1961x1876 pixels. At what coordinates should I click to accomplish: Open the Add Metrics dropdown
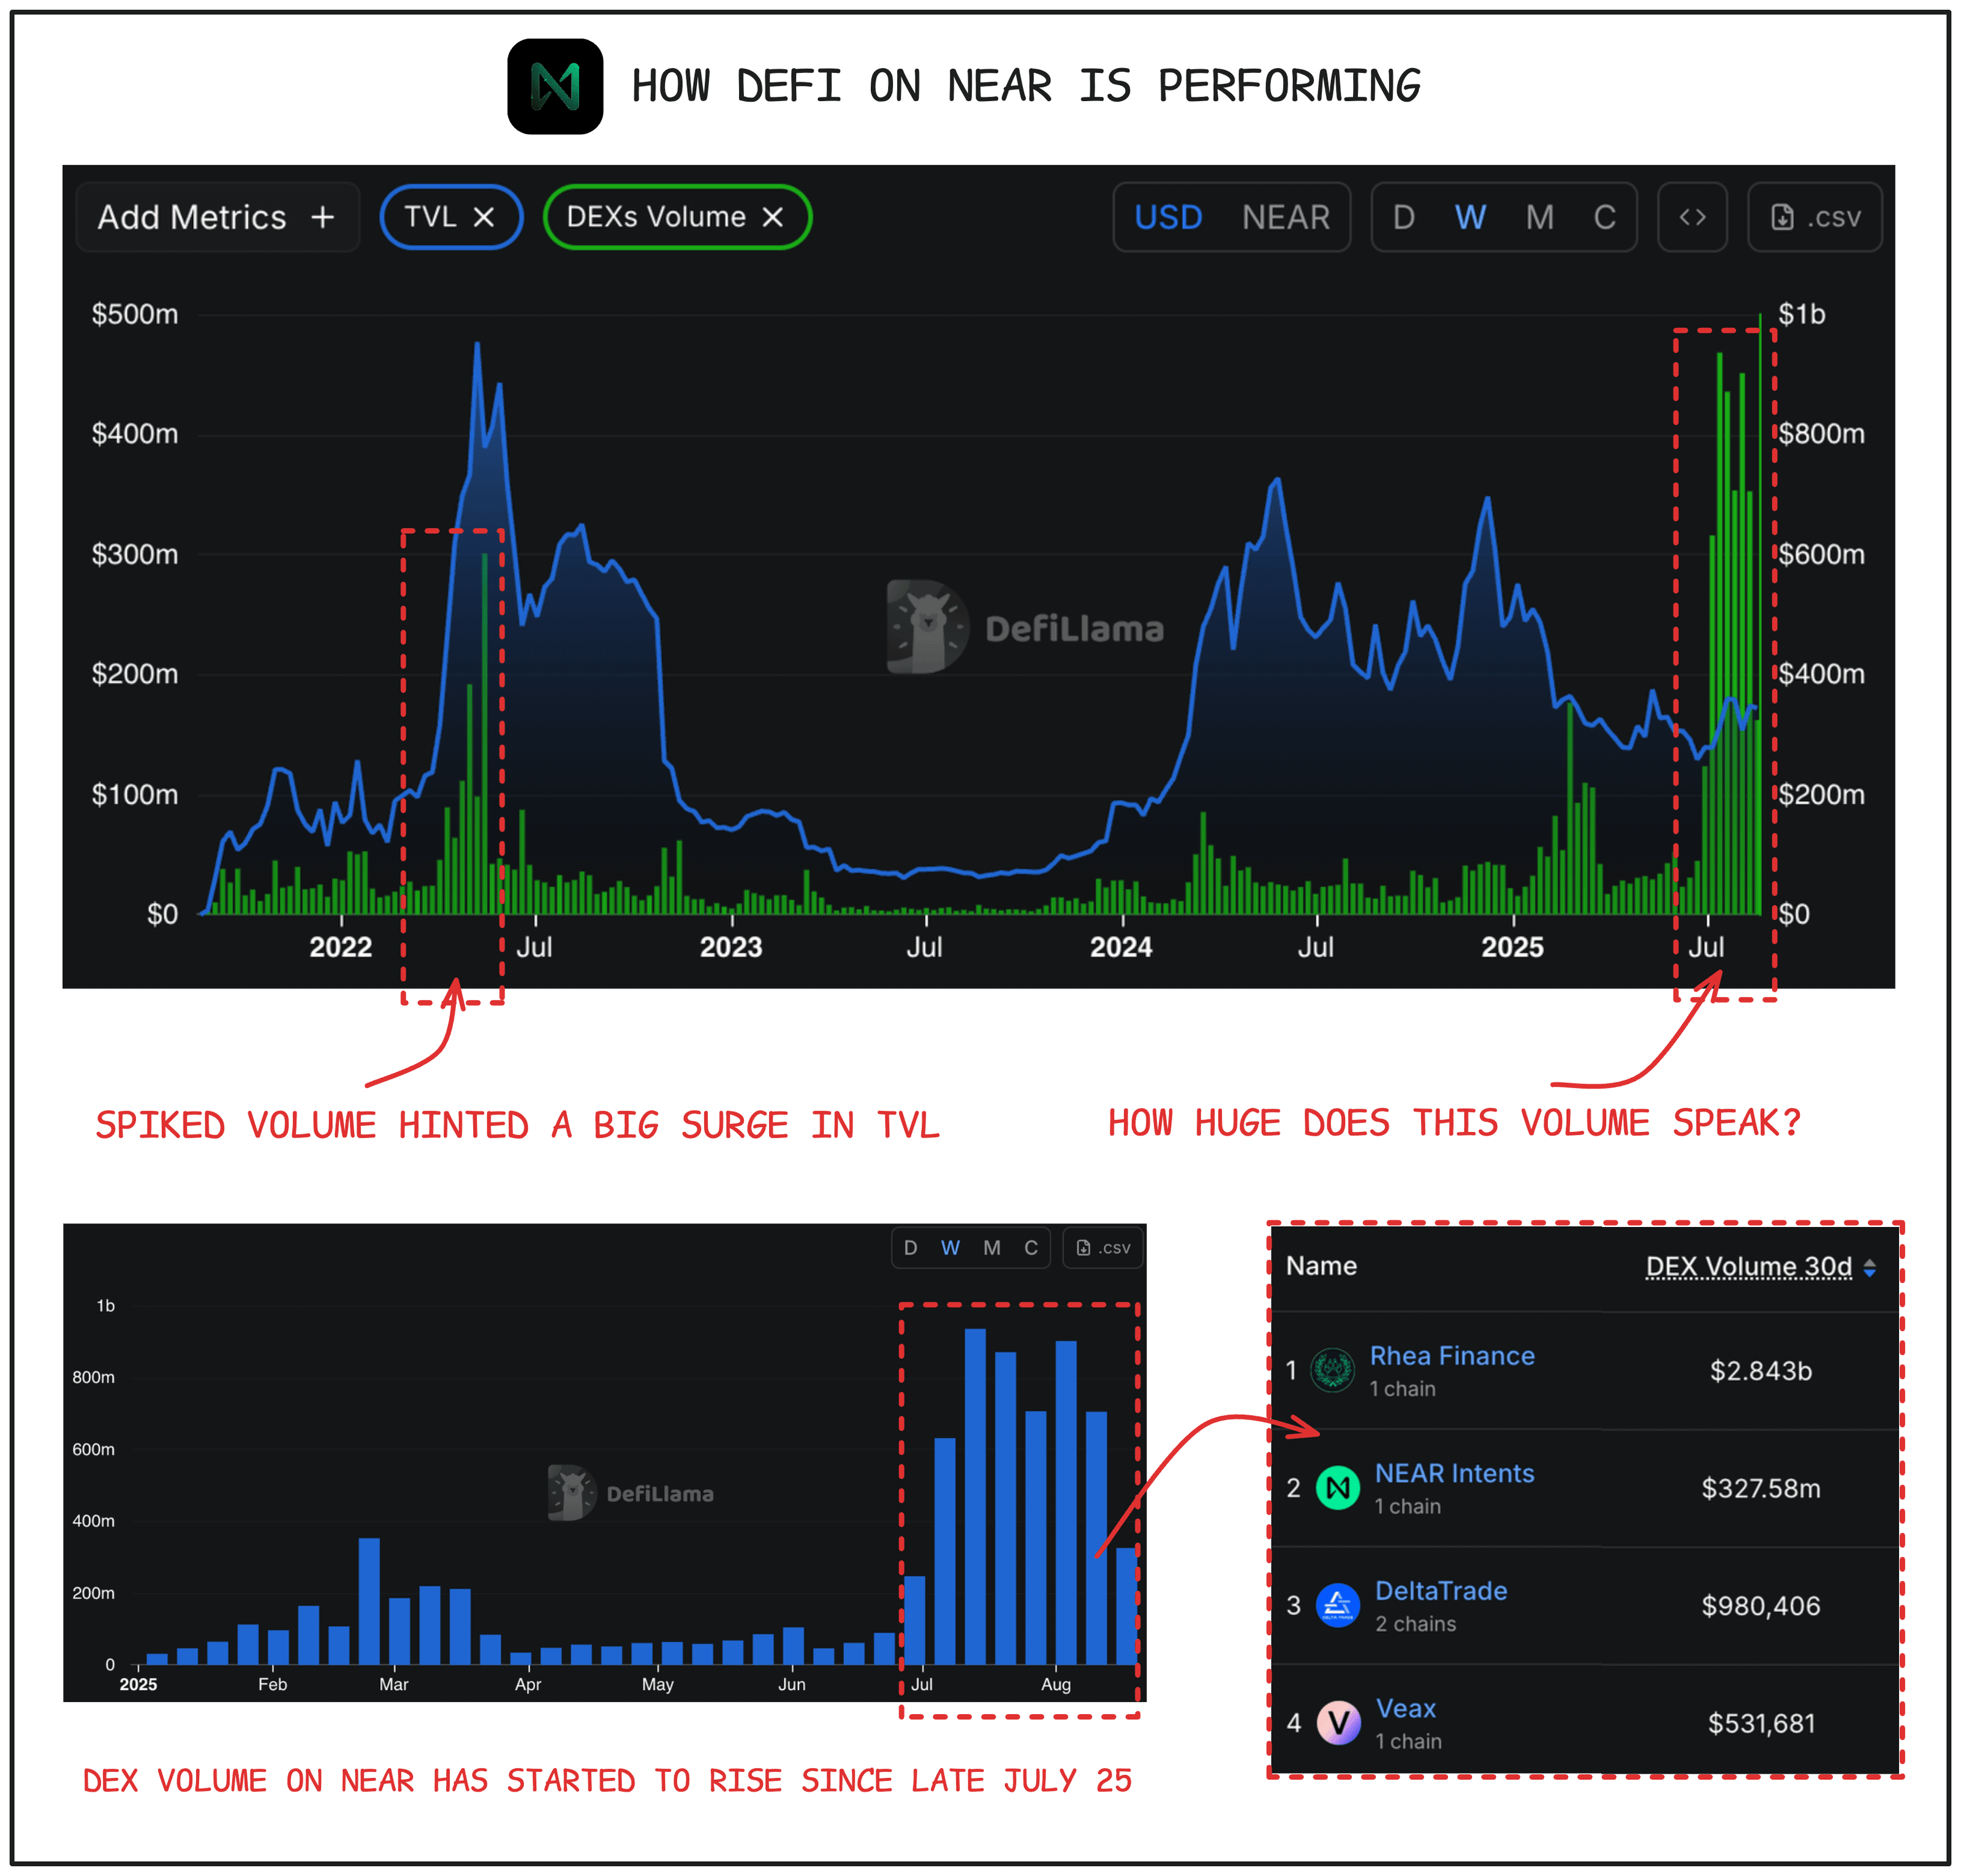pos(217,217)
